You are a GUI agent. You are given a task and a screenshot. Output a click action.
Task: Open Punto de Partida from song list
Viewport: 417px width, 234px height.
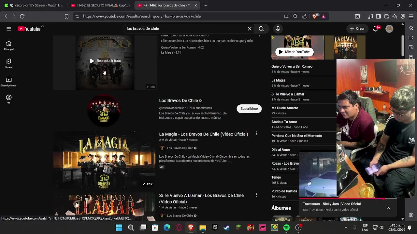pos(284,191)
